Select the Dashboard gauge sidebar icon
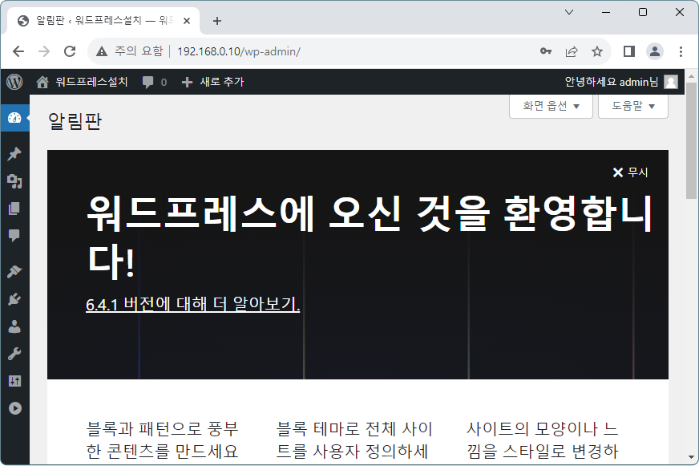 14,118
